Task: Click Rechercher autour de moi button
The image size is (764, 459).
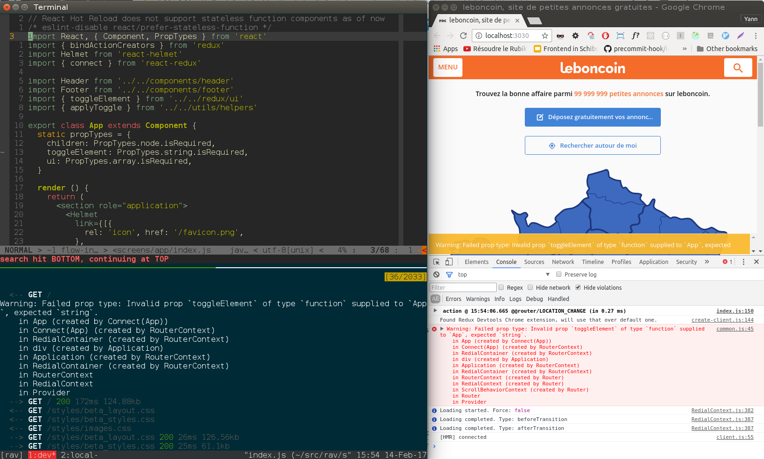Action: coord(593,145)
